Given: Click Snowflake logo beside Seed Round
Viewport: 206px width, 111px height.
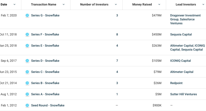Looking at the screenshot, I should [27, 105].
